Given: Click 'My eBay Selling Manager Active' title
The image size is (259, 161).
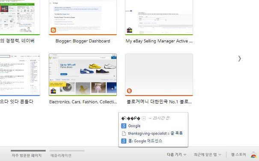Looking at the screenshot, I should [x=159, y=41].
